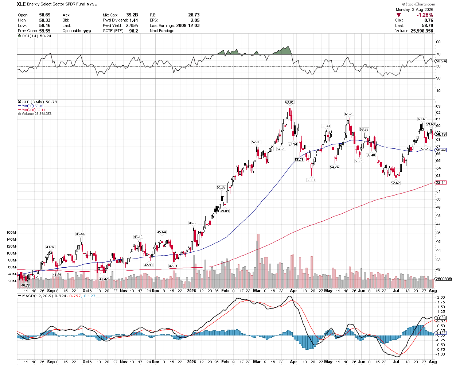This screenshot has height=365, width=452.
Task: Click the 53.03 April low label
Action: [x=311, y=180]
